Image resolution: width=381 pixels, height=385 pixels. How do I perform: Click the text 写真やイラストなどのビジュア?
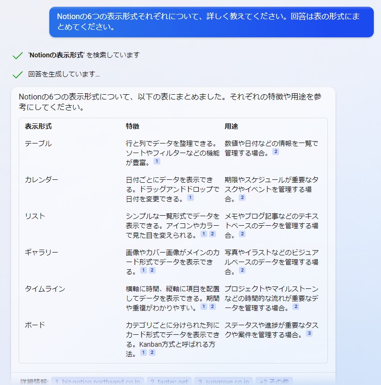click(x=271, y=253)
